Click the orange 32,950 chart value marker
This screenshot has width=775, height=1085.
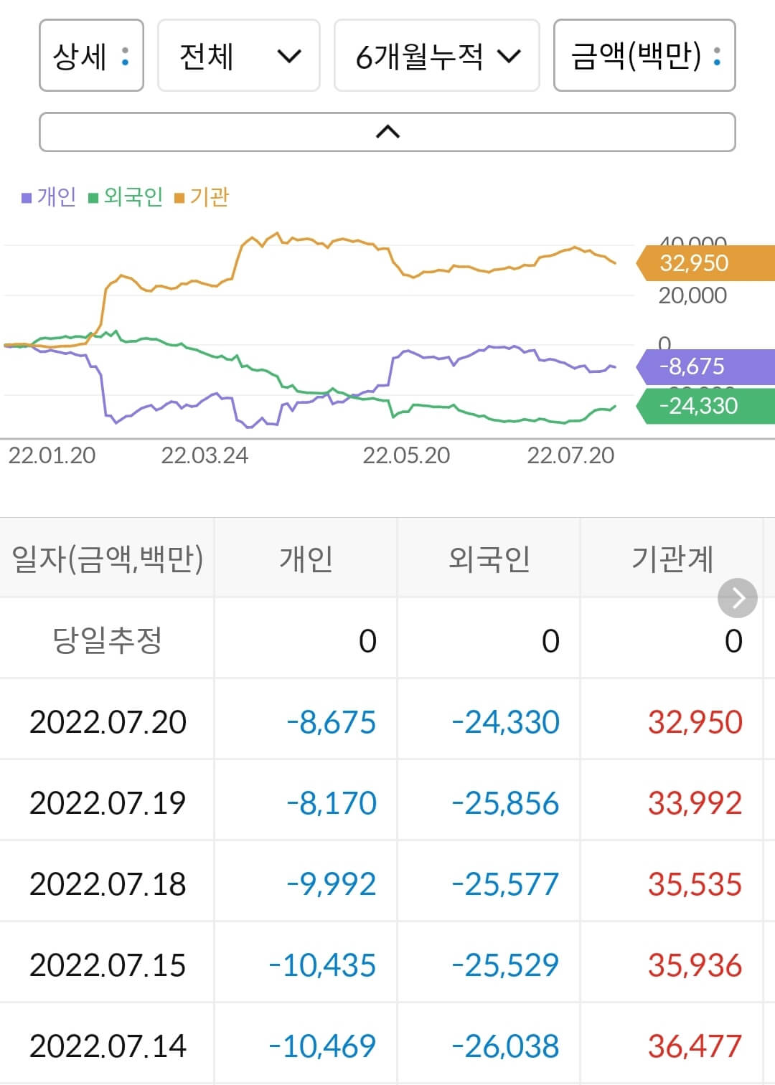[x=692, y=263]
